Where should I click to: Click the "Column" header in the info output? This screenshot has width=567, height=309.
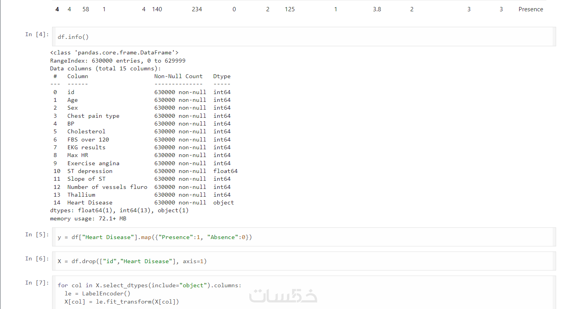pos(78,76)
